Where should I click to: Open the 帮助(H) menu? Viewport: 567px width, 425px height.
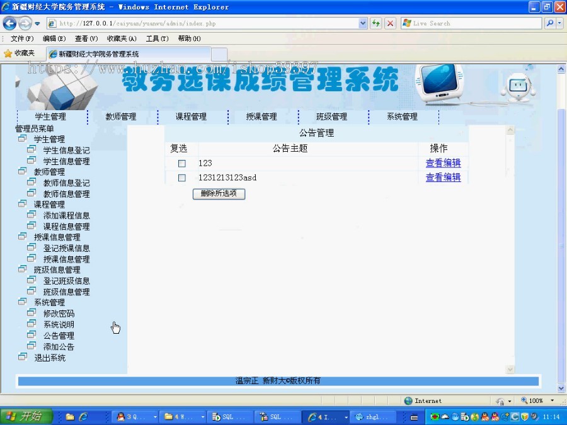pyautogui.click(x=189, y=38)
